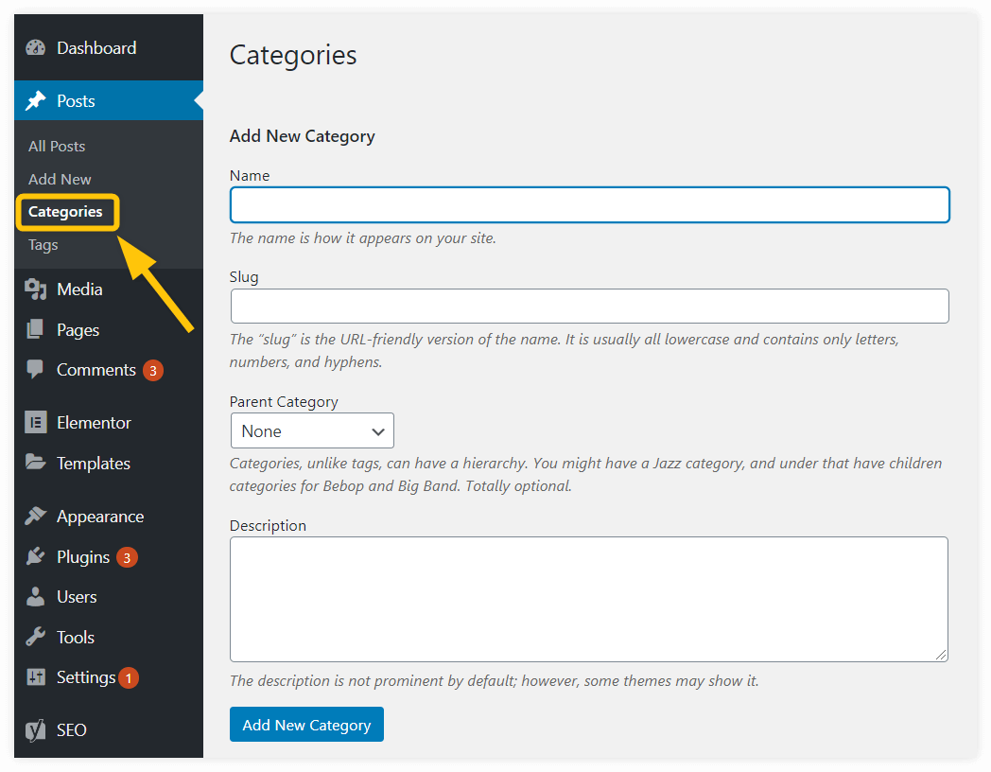Click the Tools wrench icon

[x=35, y=637]
